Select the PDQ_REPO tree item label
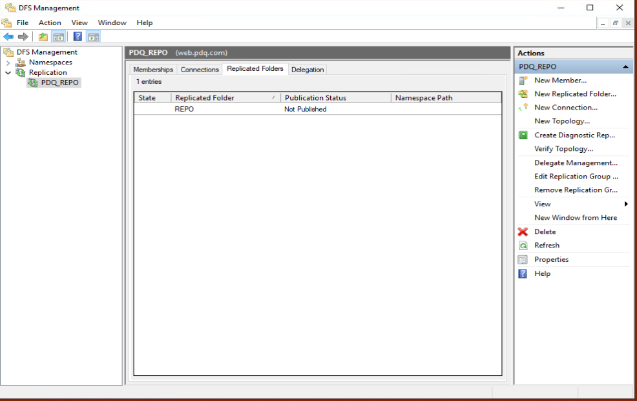This screenshot has height=401, width=637. (59, 83)
